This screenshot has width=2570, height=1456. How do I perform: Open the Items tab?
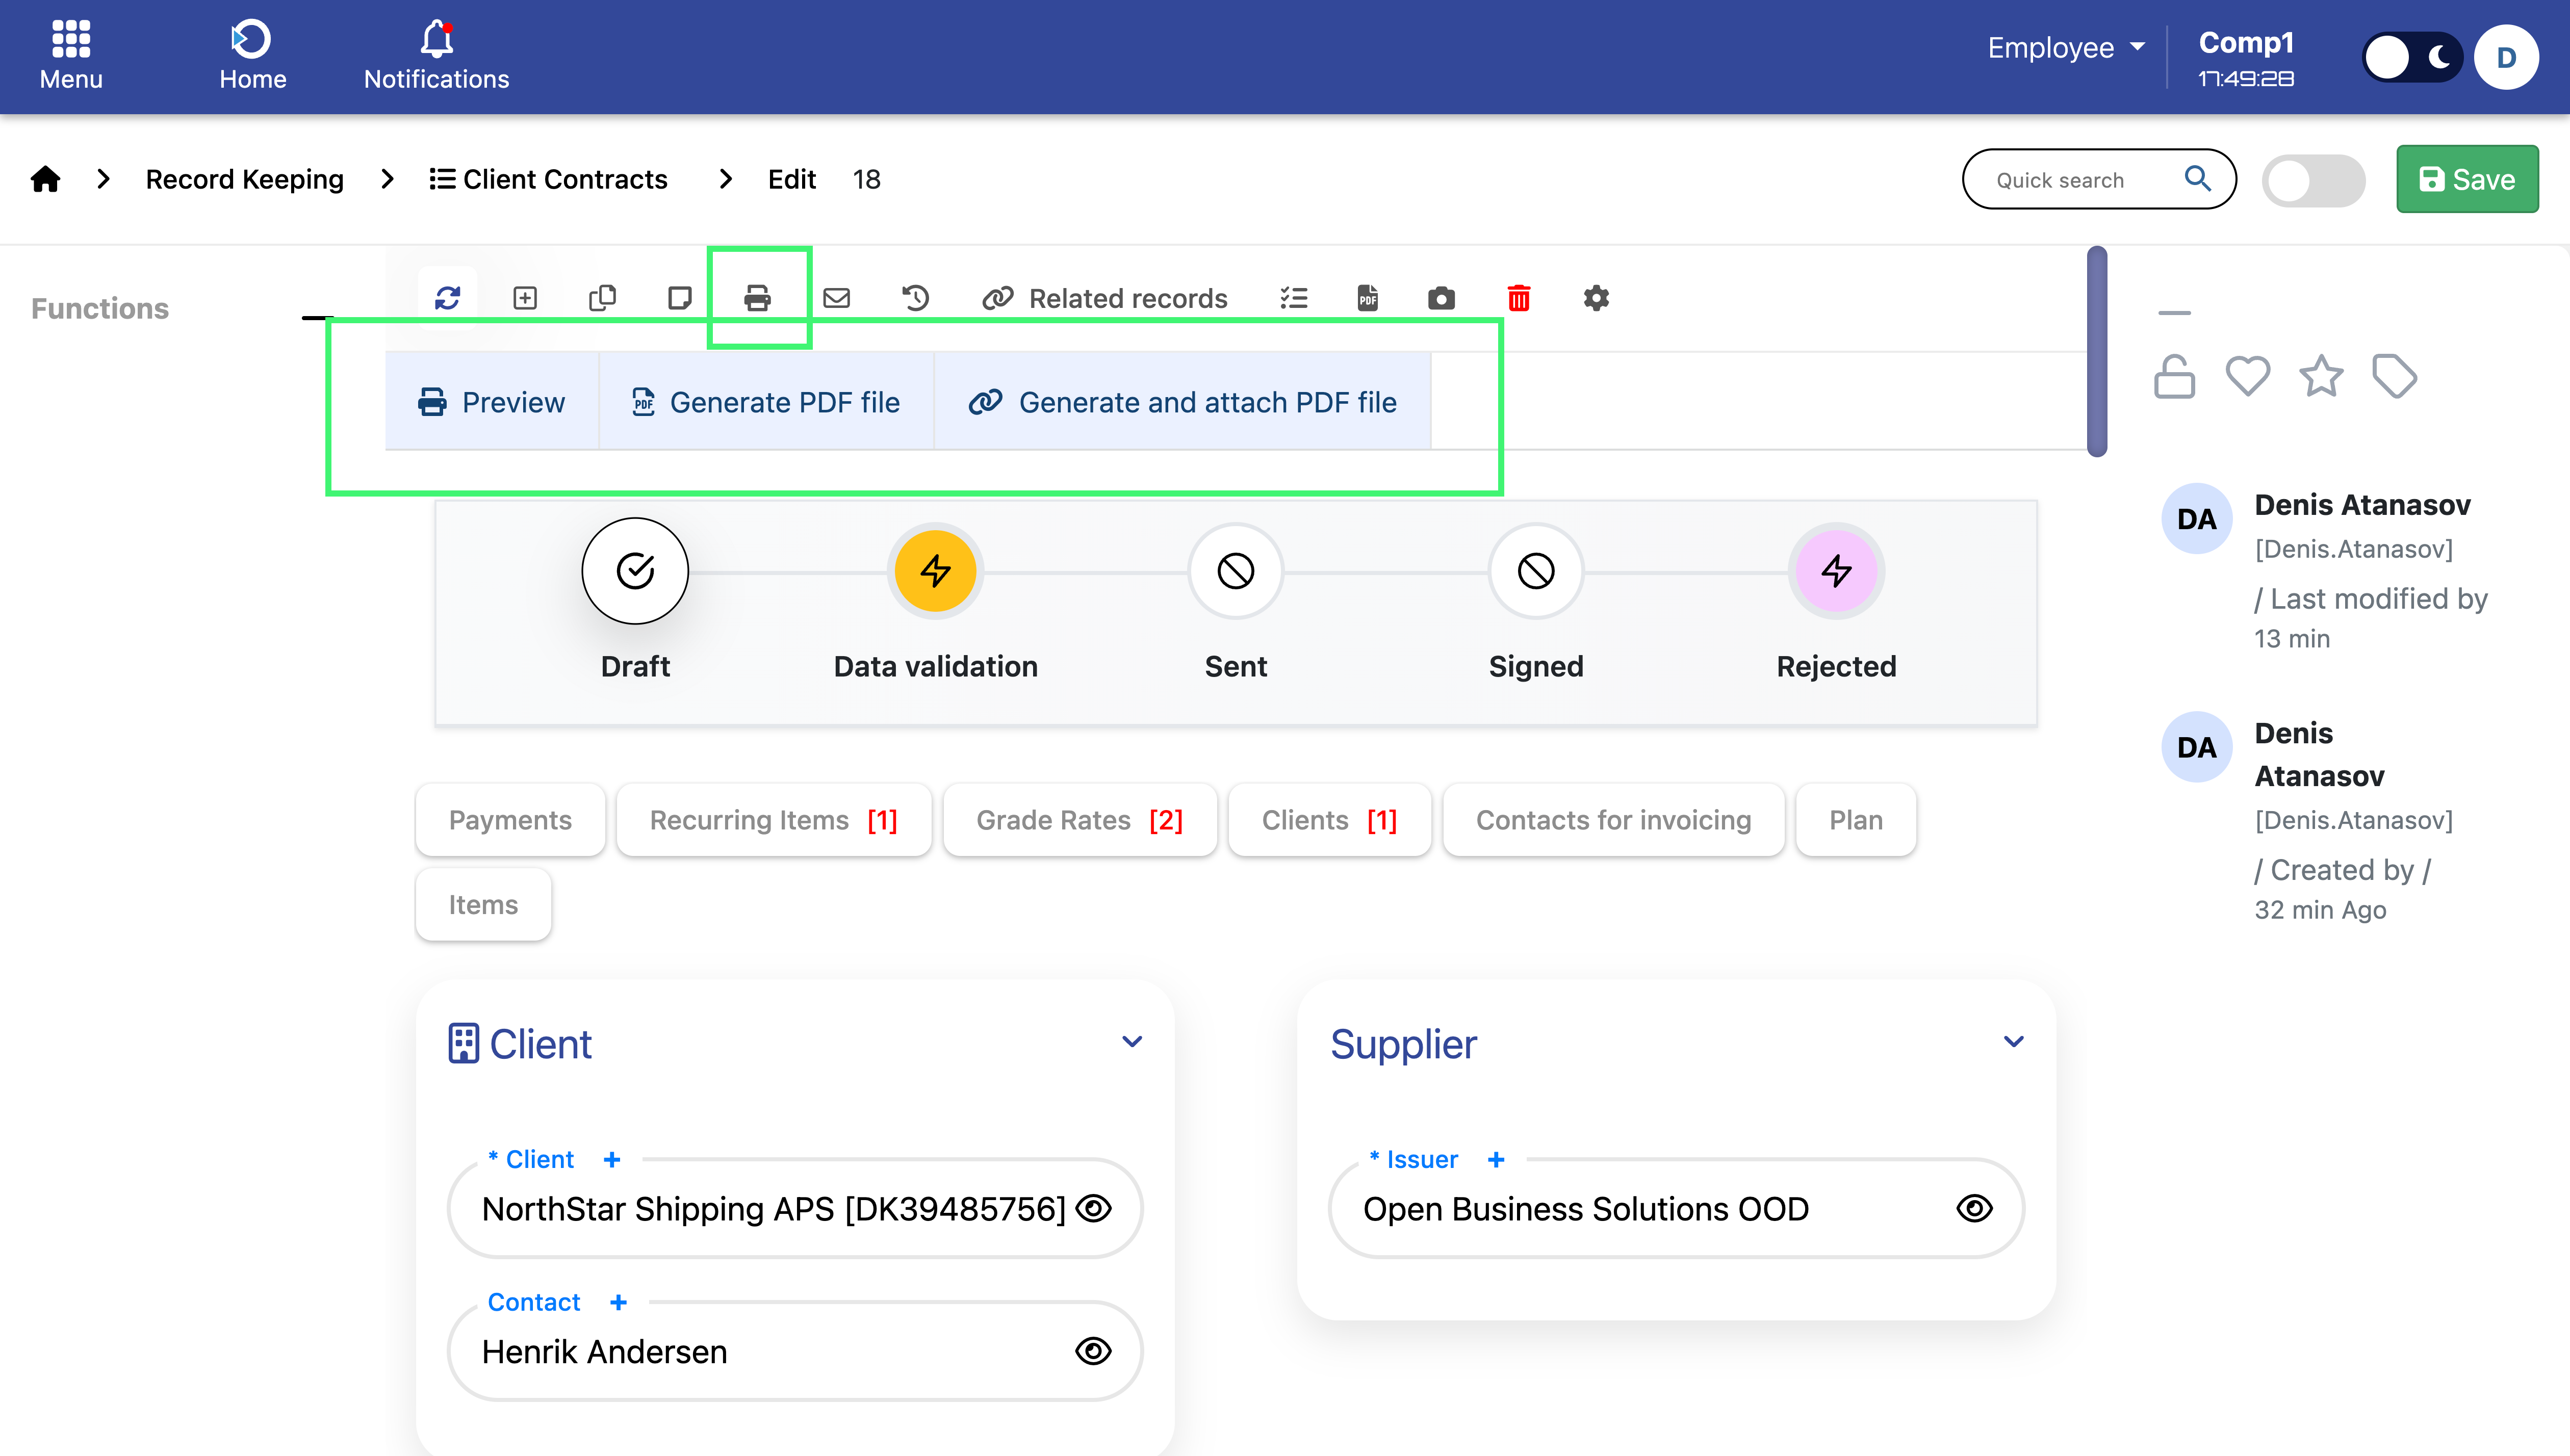tap(483, 904)
